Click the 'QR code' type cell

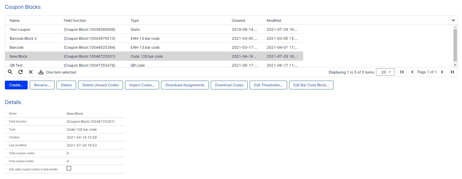pyautogui.click(x=138, y=65)
